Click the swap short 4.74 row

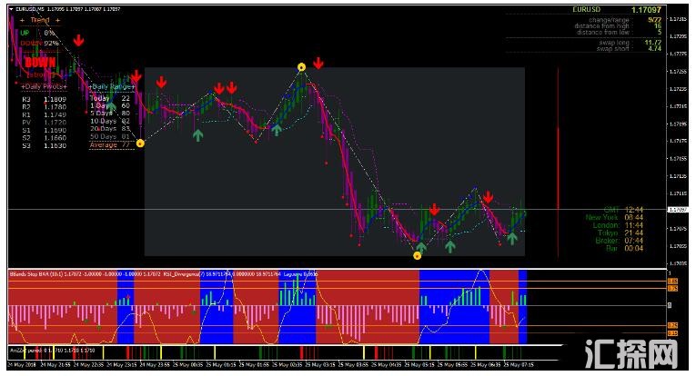[x=629, y=49]
